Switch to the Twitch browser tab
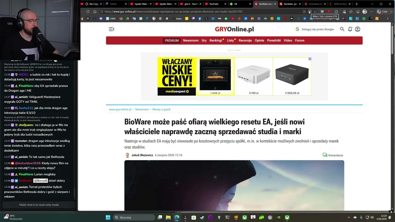Screen dimensions: 395x222 116,4
